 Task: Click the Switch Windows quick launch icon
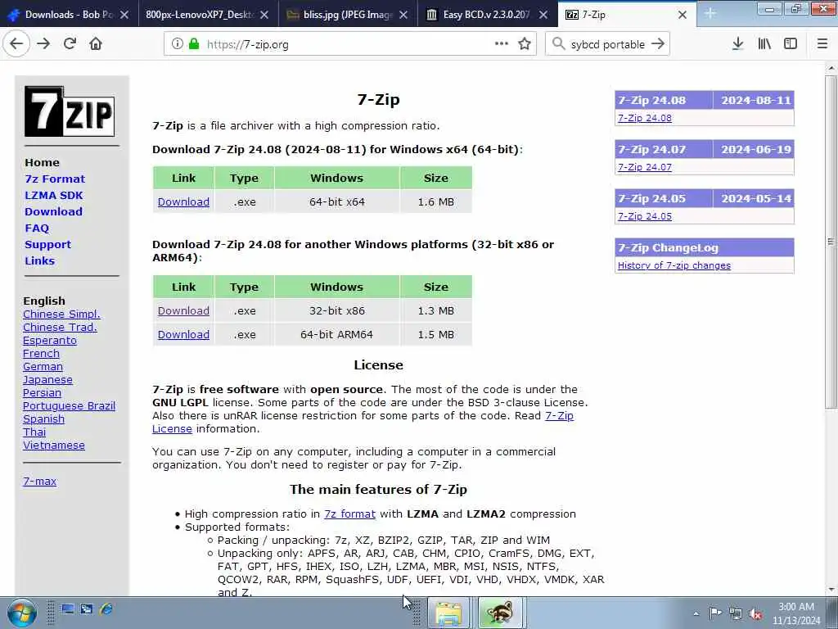(87, 609)
